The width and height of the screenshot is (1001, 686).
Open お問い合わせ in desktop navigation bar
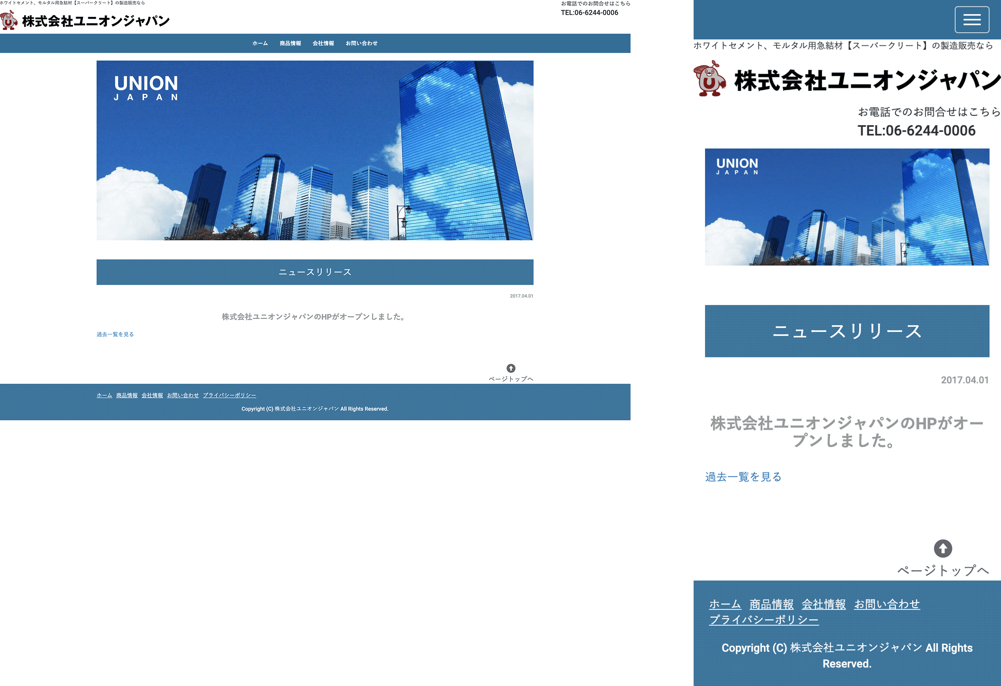pyautogui.click(x=361, y=43)
